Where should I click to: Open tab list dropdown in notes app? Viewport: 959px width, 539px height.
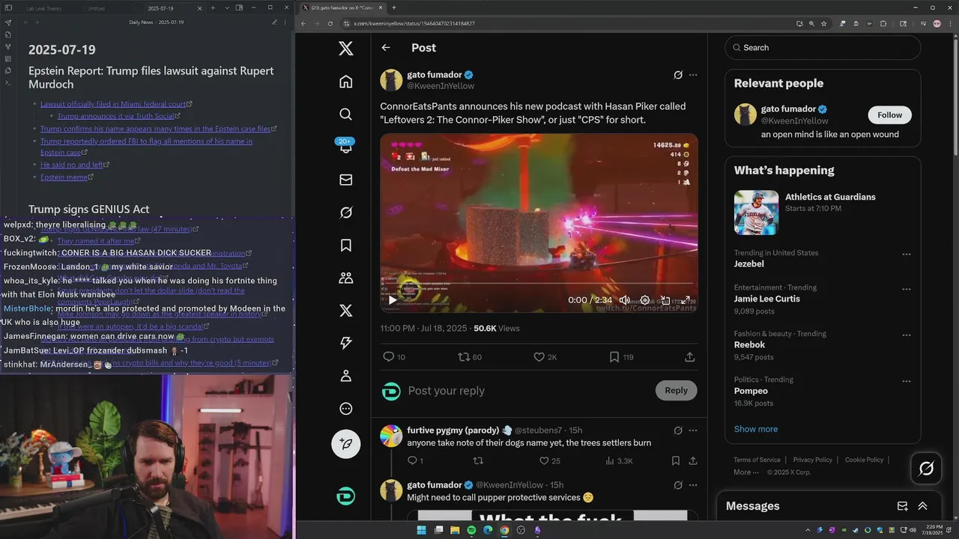coord(226,8)
